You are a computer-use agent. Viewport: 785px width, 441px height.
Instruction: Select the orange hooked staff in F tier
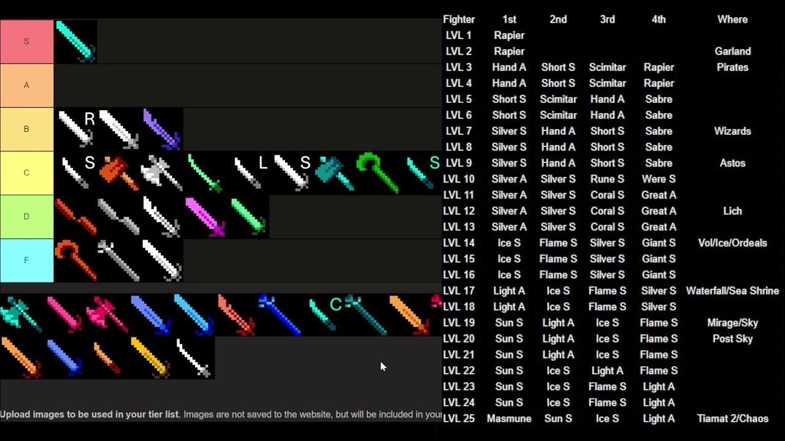coord(75,260)
